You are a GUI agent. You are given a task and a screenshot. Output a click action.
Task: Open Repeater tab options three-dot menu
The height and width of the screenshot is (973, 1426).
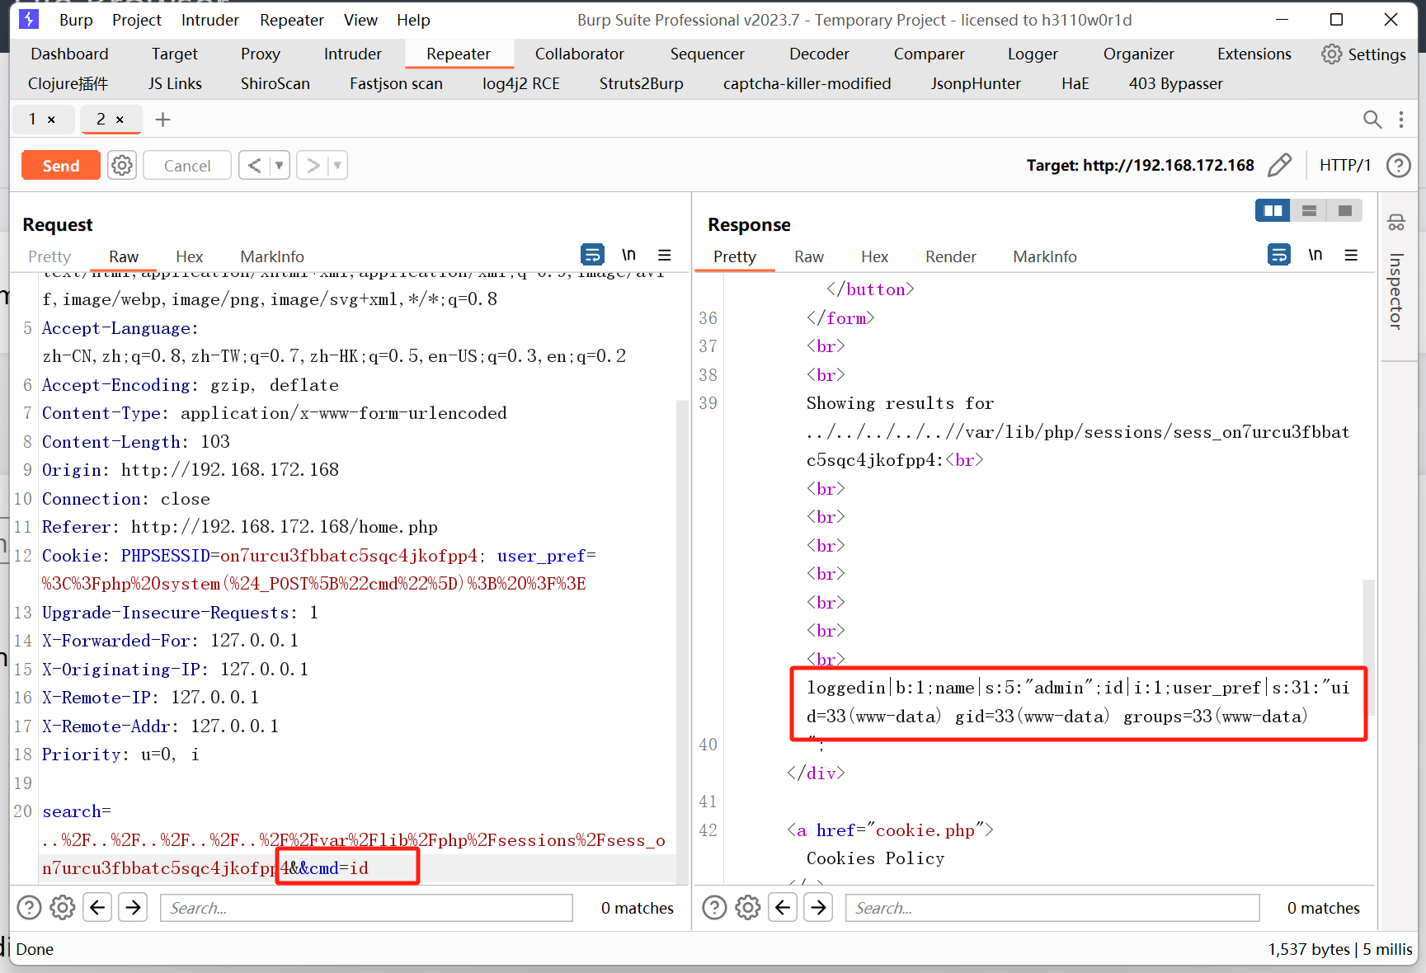click(1401, 120)
